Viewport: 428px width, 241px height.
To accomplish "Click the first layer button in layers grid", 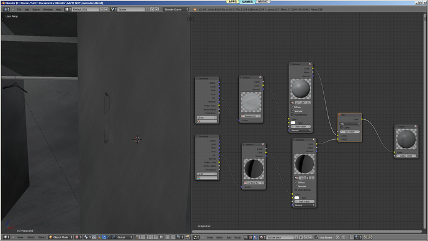I will pos(137,236).
